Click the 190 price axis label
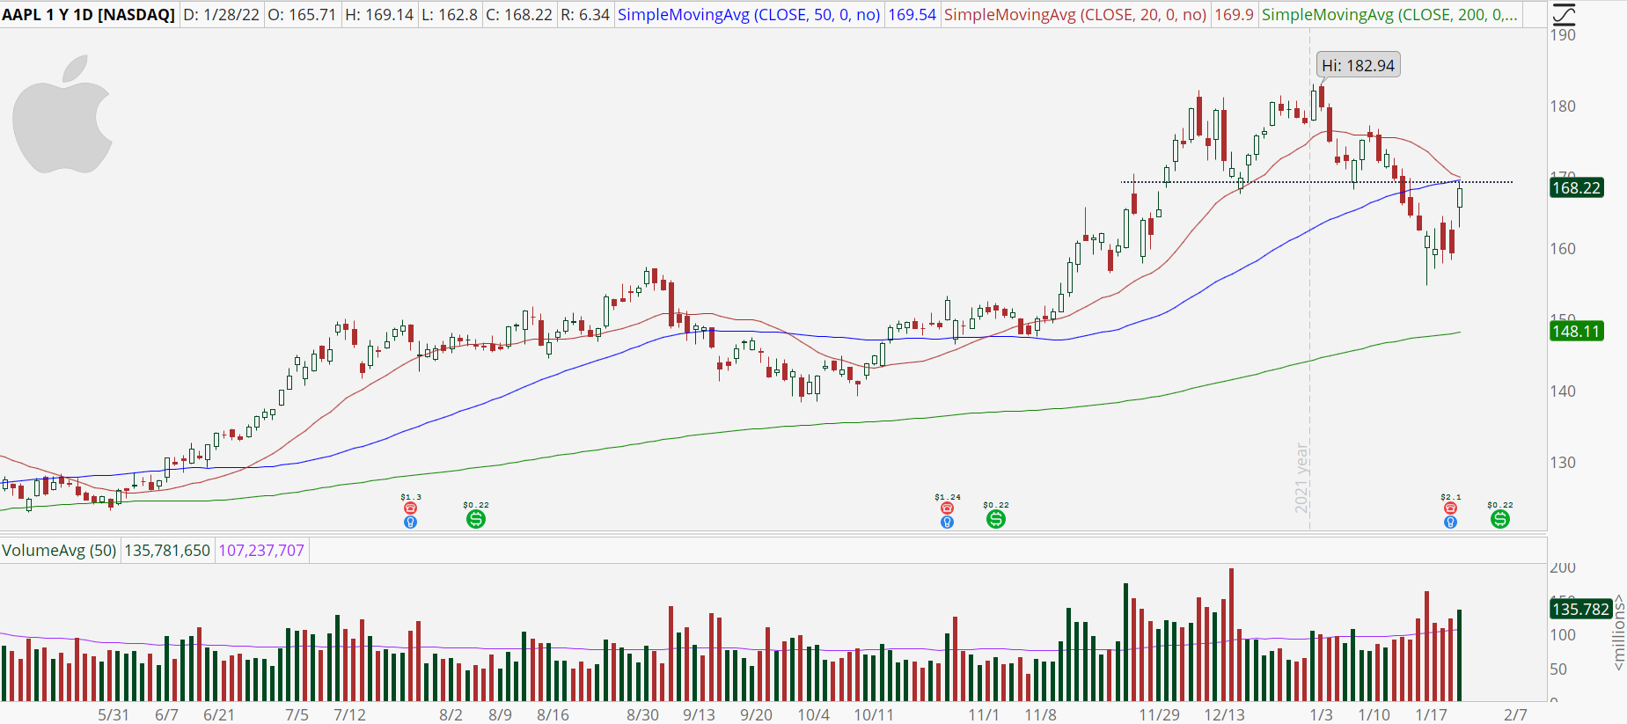 tap(1563, 35)
